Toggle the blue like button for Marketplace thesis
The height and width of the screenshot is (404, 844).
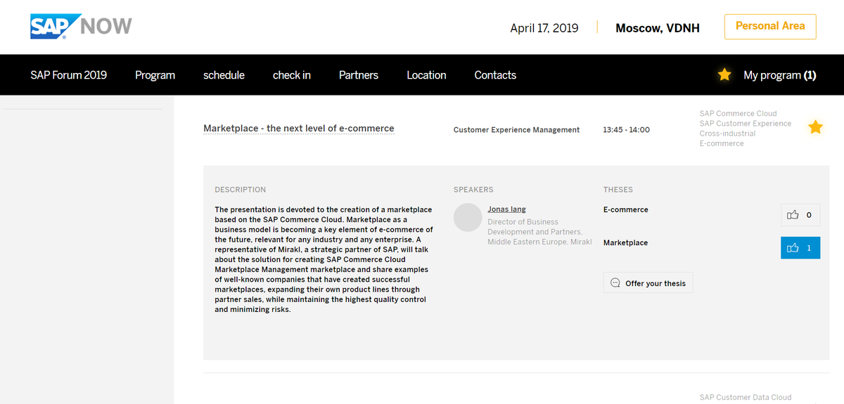(800, 248)
